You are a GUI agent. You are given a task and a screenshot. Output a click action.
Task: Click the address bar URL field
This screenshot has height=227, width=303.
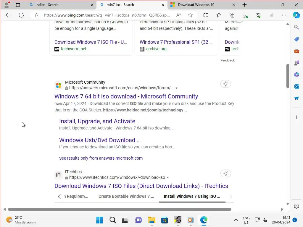107,15
